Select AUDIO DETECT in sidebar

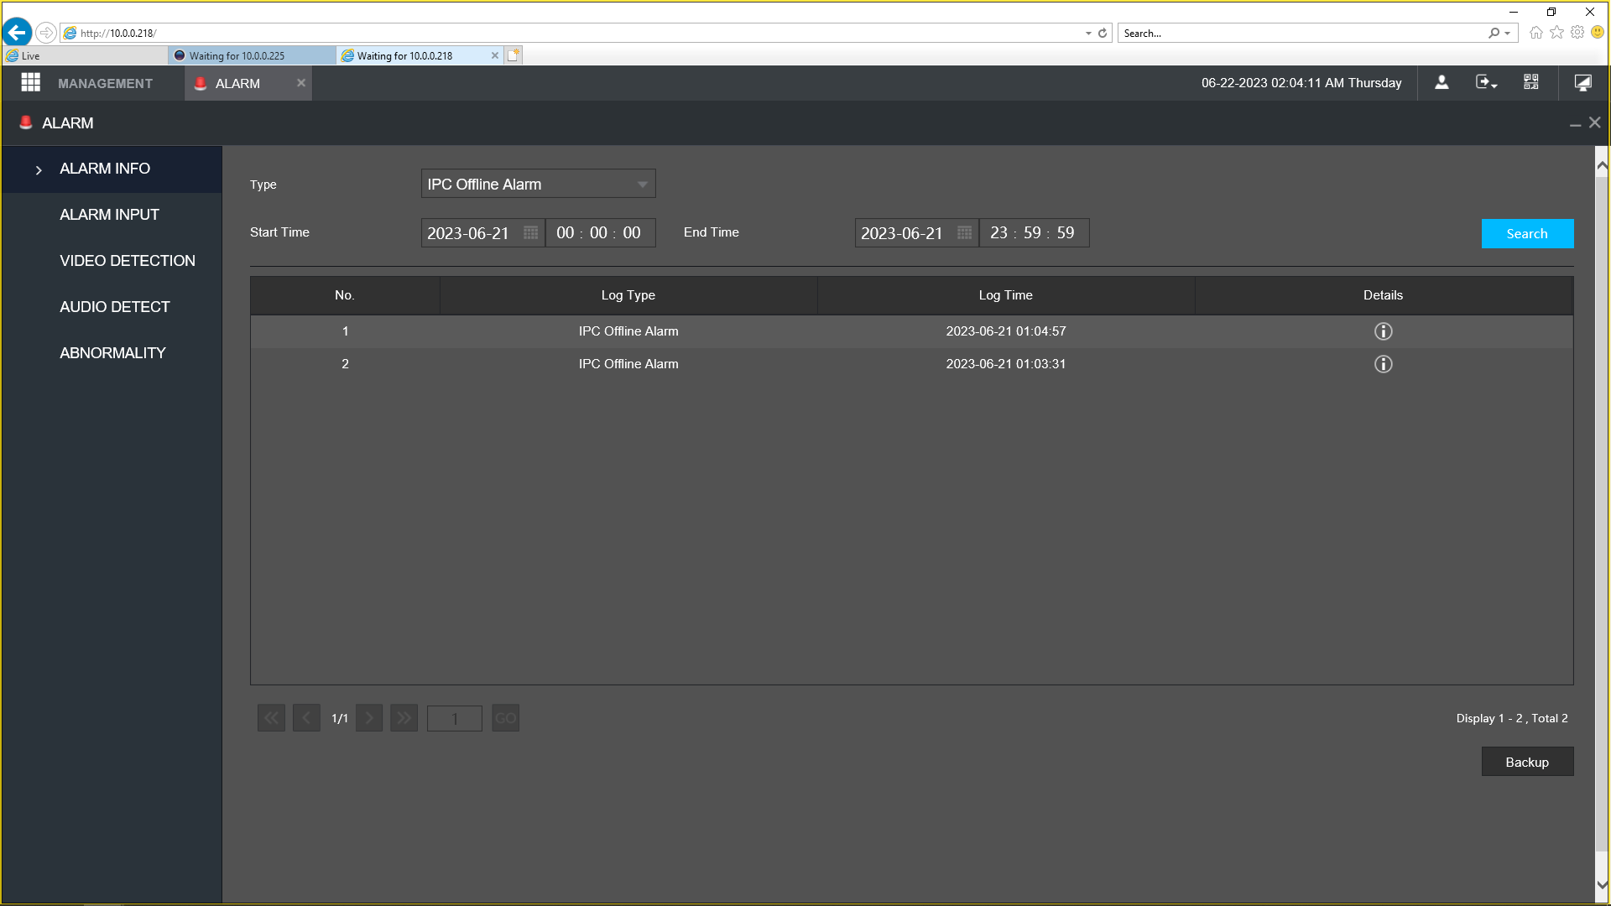(115, 307)
